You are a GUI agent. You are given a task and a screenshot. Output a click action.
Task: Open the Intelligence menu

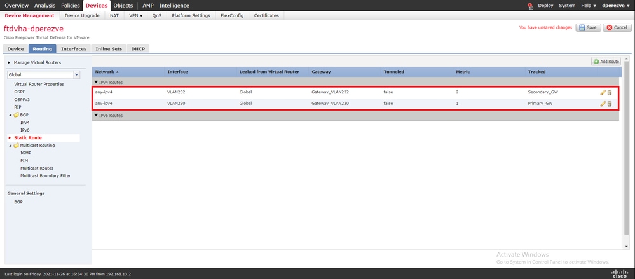[174, 6]
